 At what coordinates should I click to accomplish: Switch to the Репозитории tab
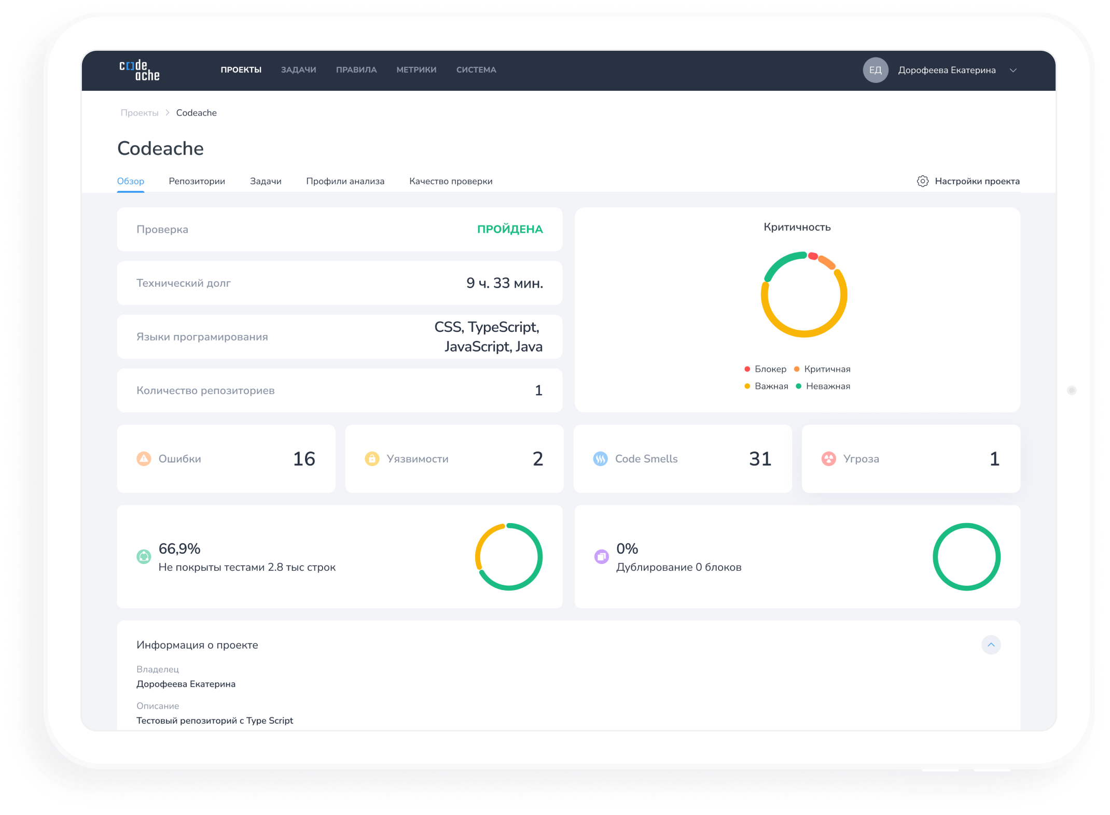197,181
